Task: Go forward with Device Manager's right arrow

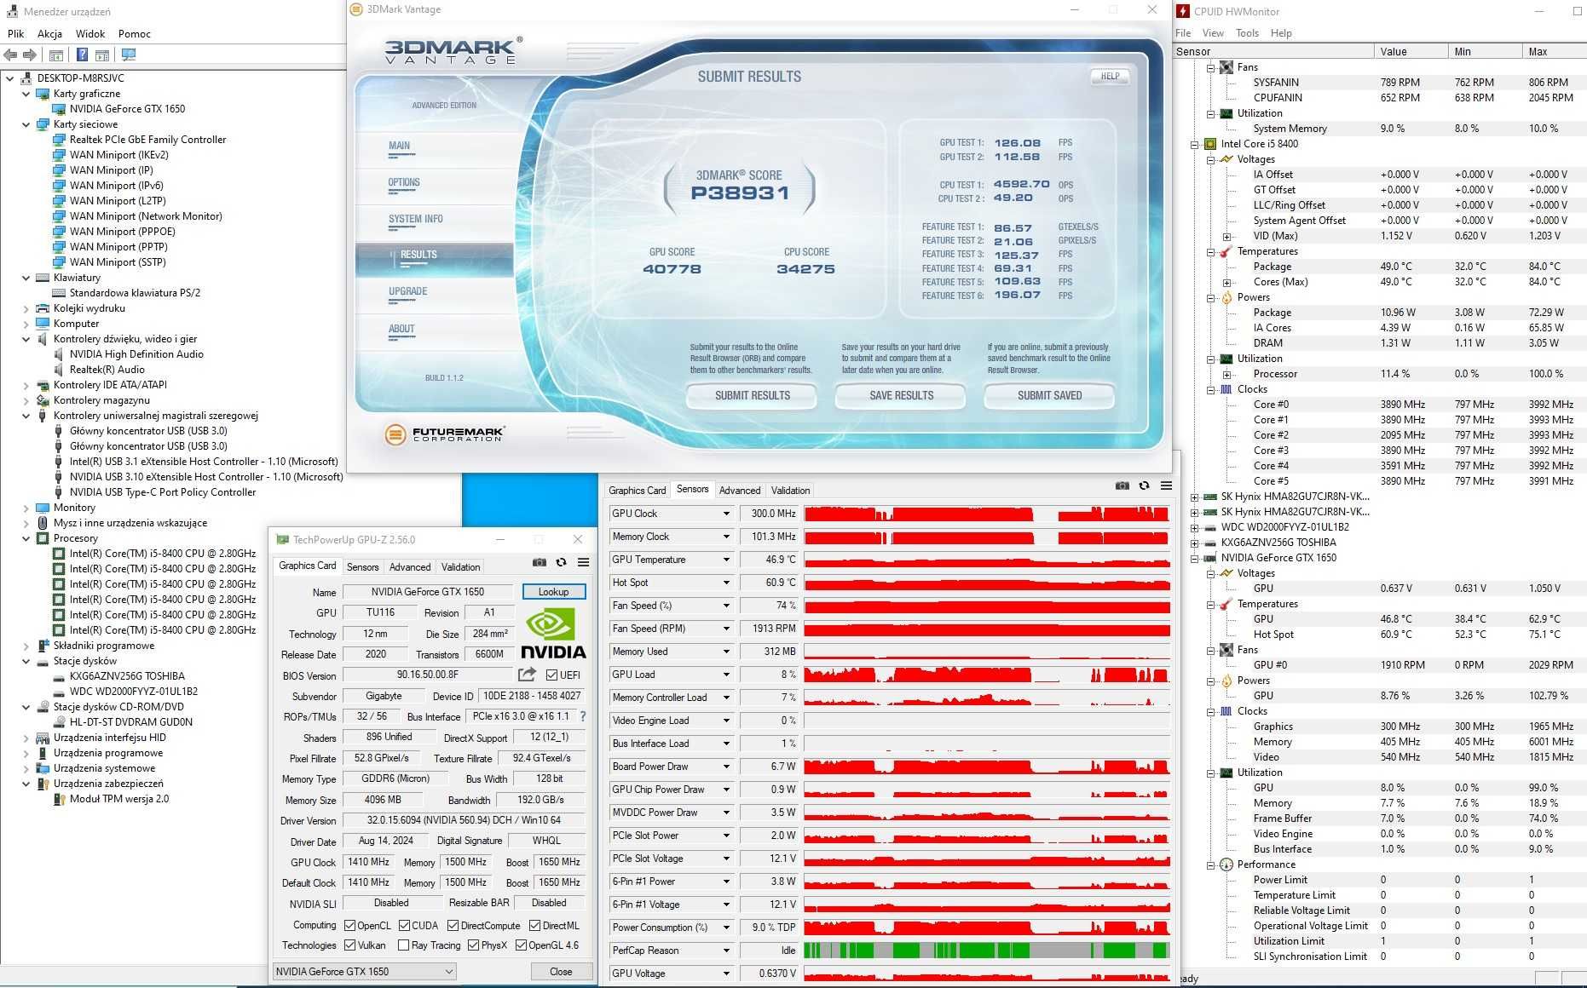Action: coord(30,55)
